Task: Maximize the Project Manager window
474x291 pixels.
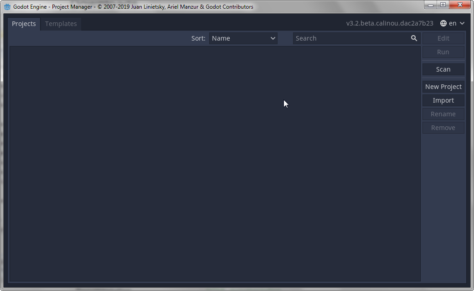Action: 443,5
